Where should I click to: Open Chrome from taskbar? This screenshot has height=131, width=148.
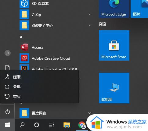point(82,125)
